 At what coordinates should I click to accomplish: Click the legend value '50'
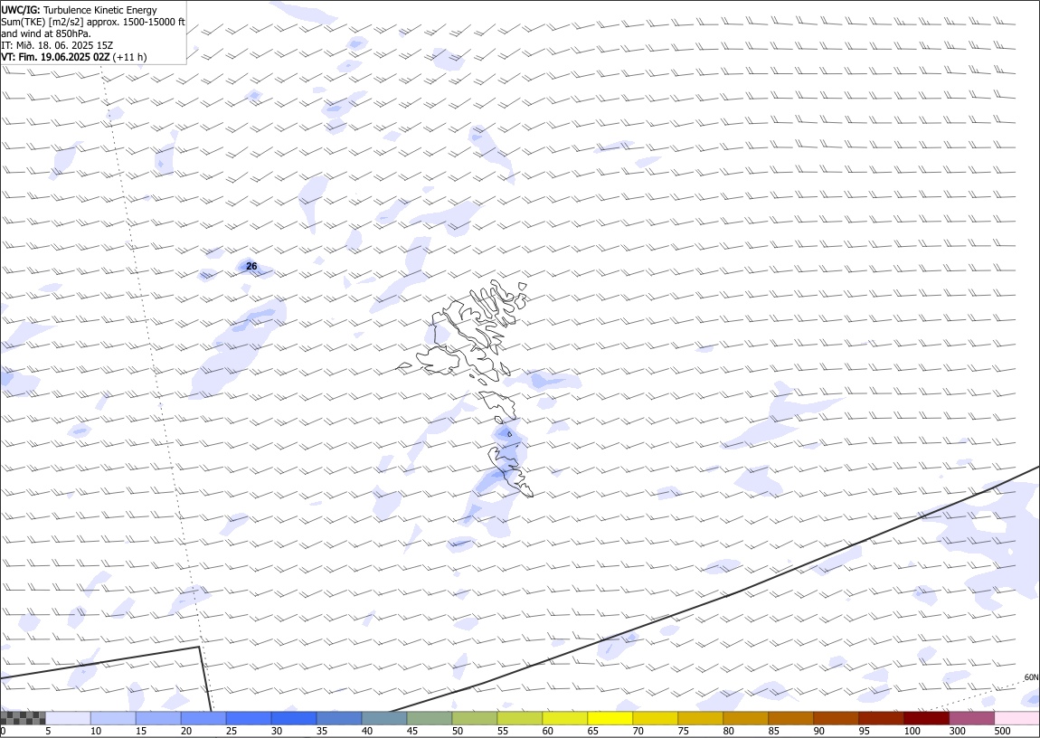(x=457, y=731)
